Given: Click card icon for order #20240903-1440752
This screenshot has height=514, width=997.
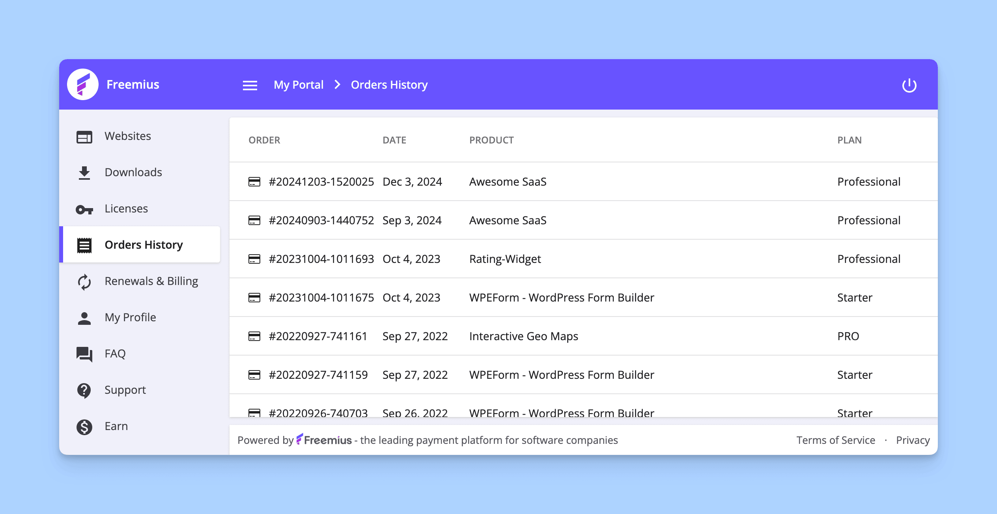Looking at the screenshot, I should (254, 220).
